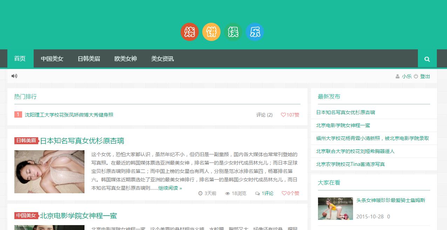Open 日韩美眉 in the navigation bar
This screenshot has height=230, width=447.
(89, 58)
